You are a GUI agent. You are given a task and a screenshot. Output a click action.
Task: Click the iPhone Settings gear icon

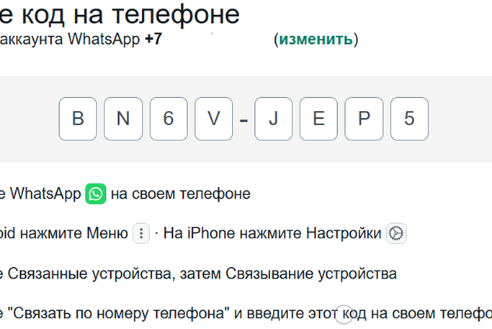click(396, 233)
